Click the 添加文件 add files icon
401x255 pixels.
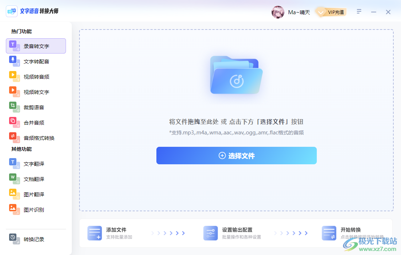94,232
